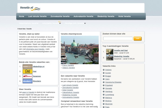
Task: Click 'Gasamen - vanaf € 335,00' price text
Action: click(x=124, y=59)
